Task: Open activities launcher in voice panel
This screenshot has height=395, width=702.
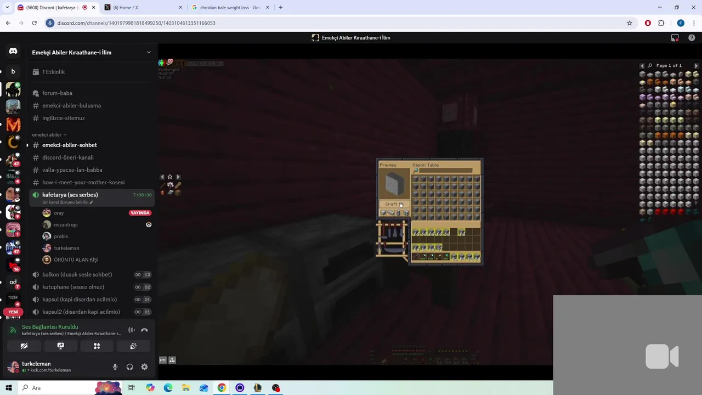Action: point(97,346)
